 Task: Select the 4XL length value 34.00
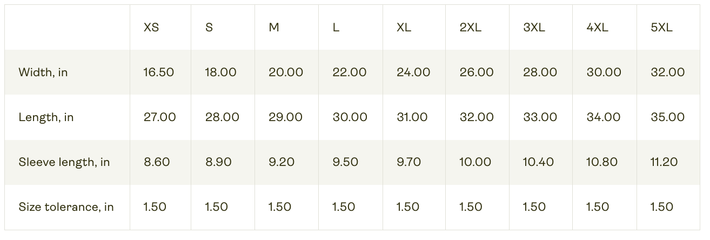tap(604, 117)
